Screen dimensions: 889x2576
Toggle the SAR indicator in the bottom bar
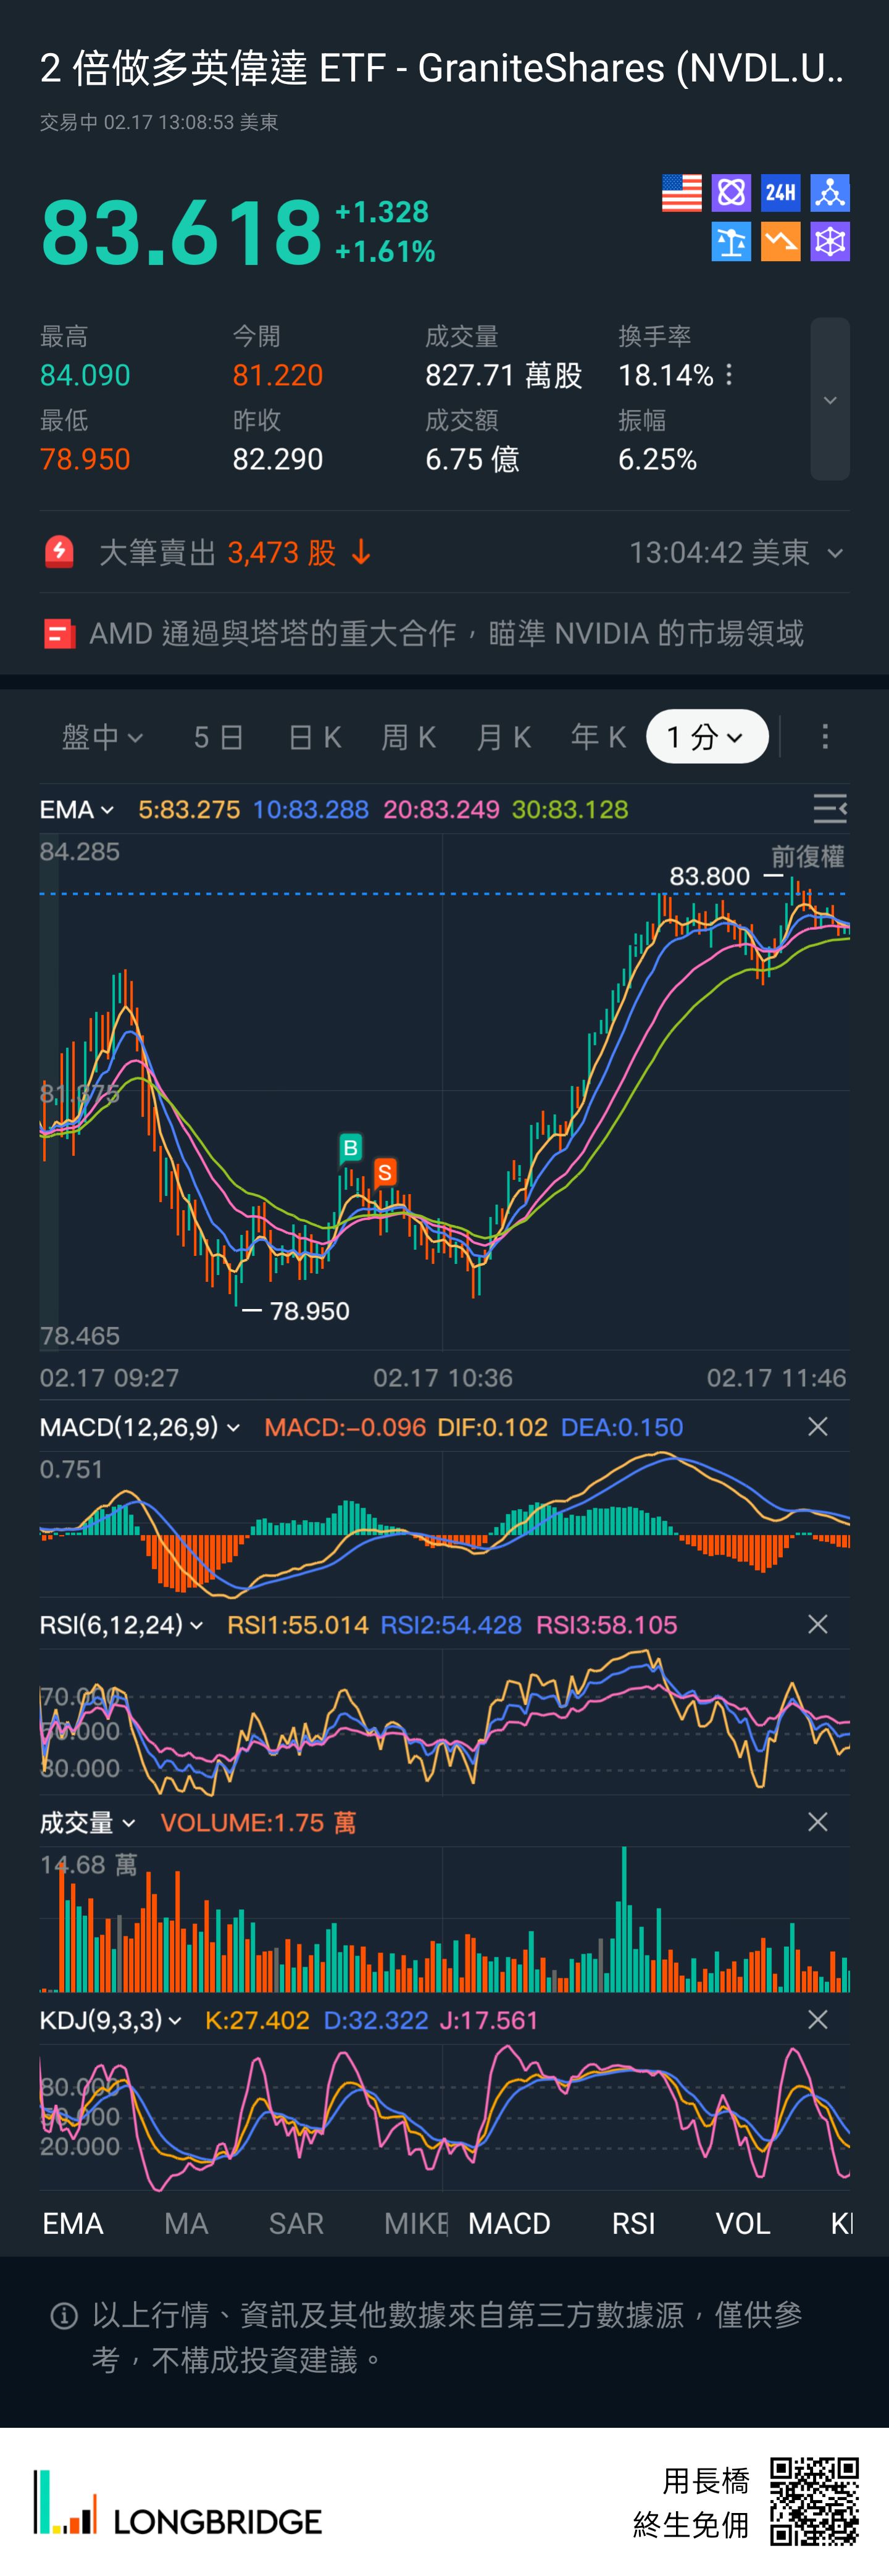296,2223
